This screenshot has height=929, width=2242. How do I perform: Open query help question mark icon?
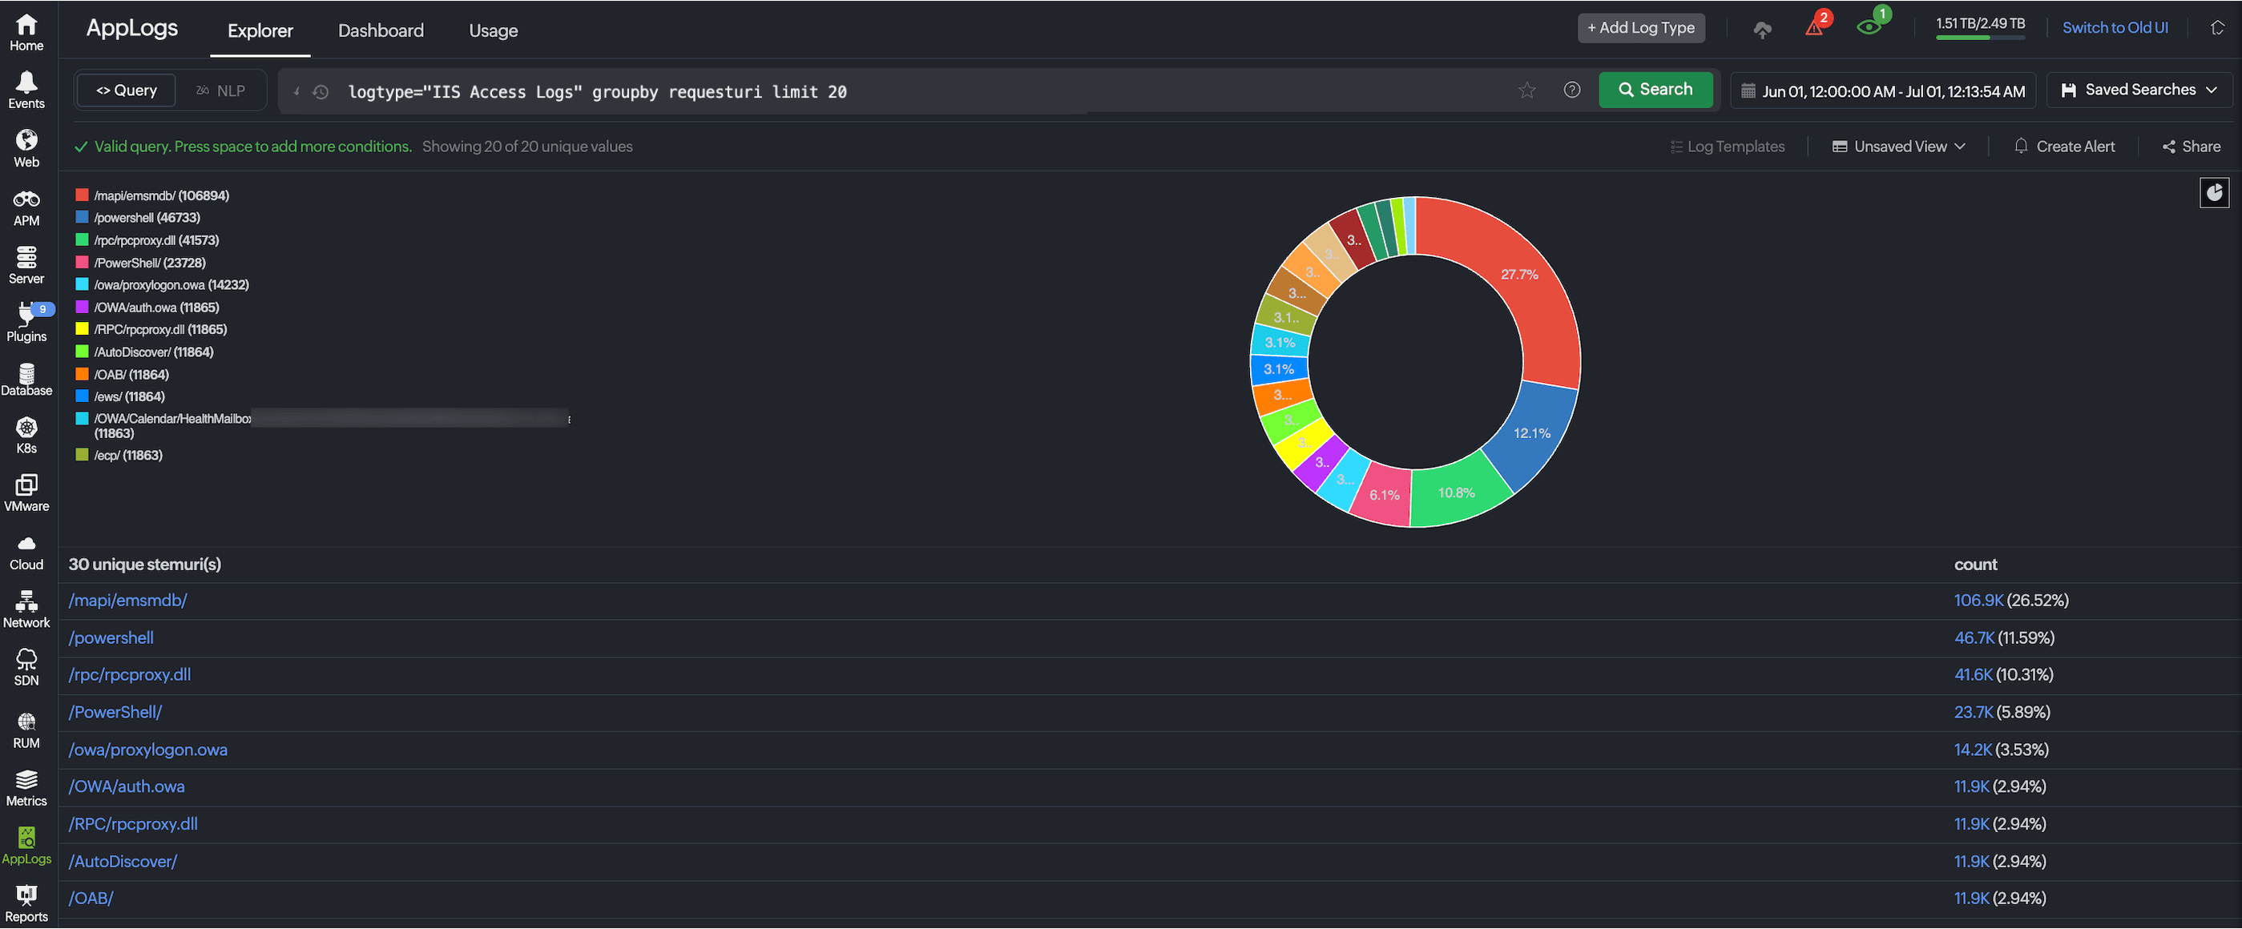click(1572, 90)
